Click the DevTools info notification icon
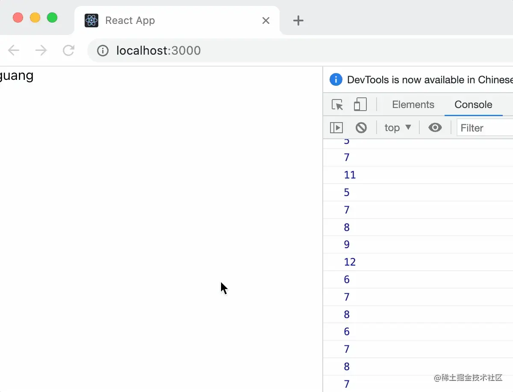 click(336, 79)
